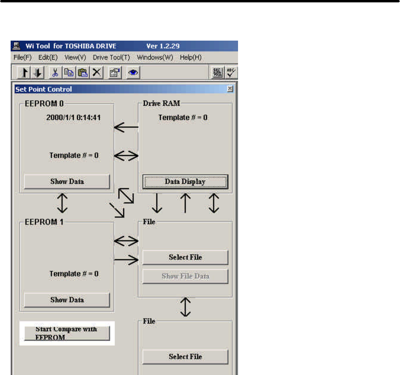Click the Show File Data button
The height and width of the screenshot is (375, 400).
click(x=186, y=276)
